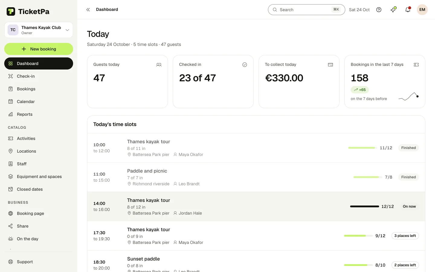435x272 pixels.
Task: Open Booking page settings
Action: point(39,213)
